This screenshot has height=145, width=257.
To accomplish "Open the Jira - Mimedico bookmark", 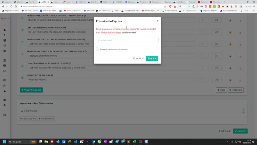I will (x=103, y=11).
